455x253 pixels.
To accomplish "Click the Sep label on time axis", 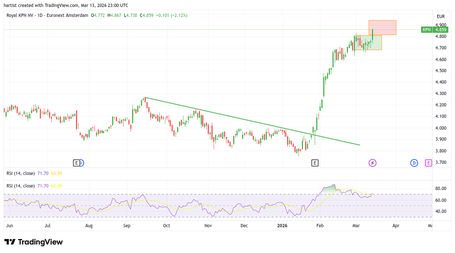I will pos(127,225).
